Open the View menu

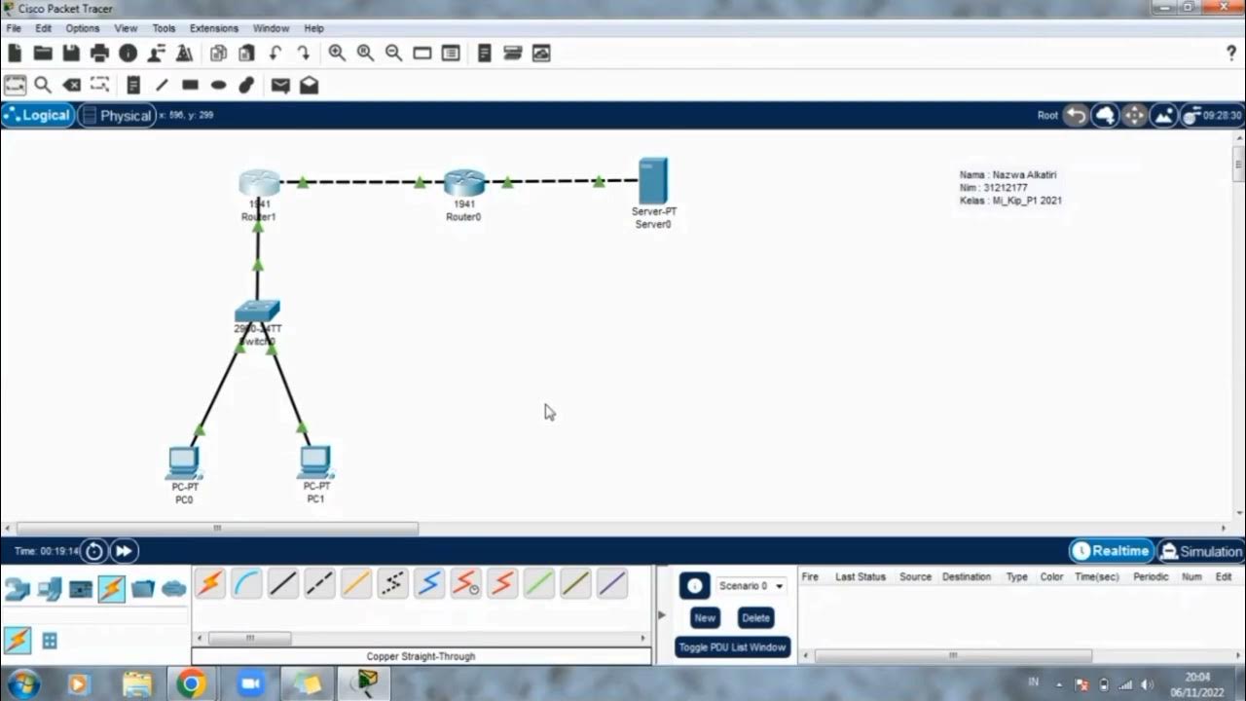126,28
